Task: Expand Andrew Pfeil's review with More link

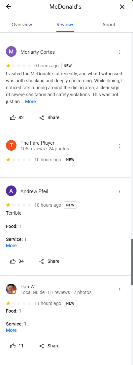Action: 11,246
